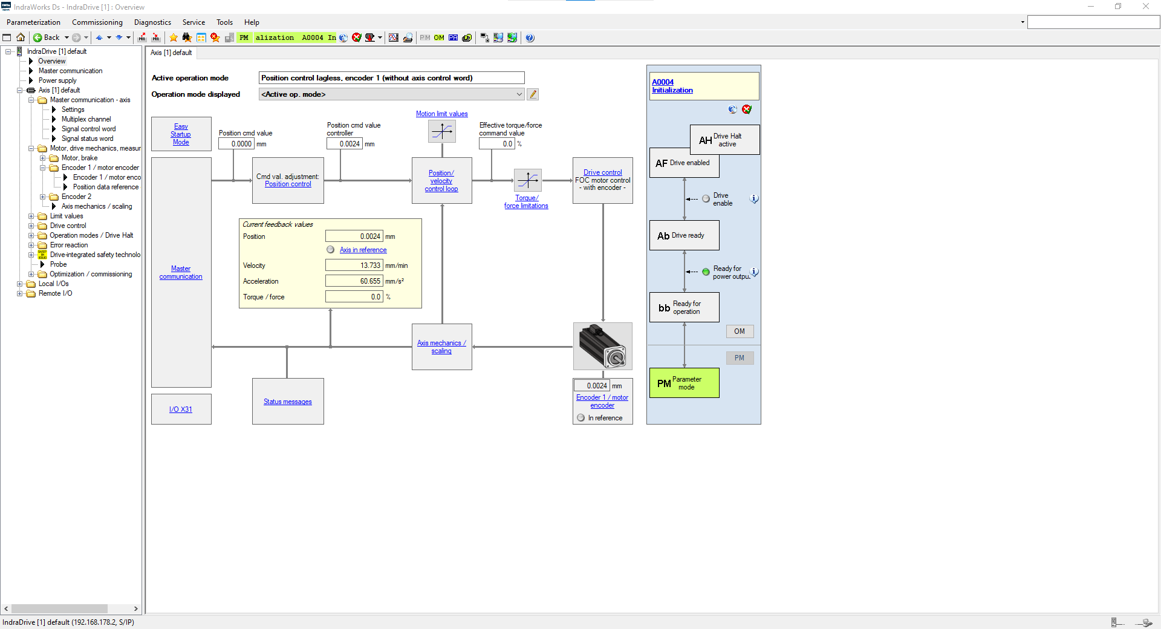Screen dimensions: 1161x629
Task: Open the Back button history dropdown arrow
Action: coord(67,37)
